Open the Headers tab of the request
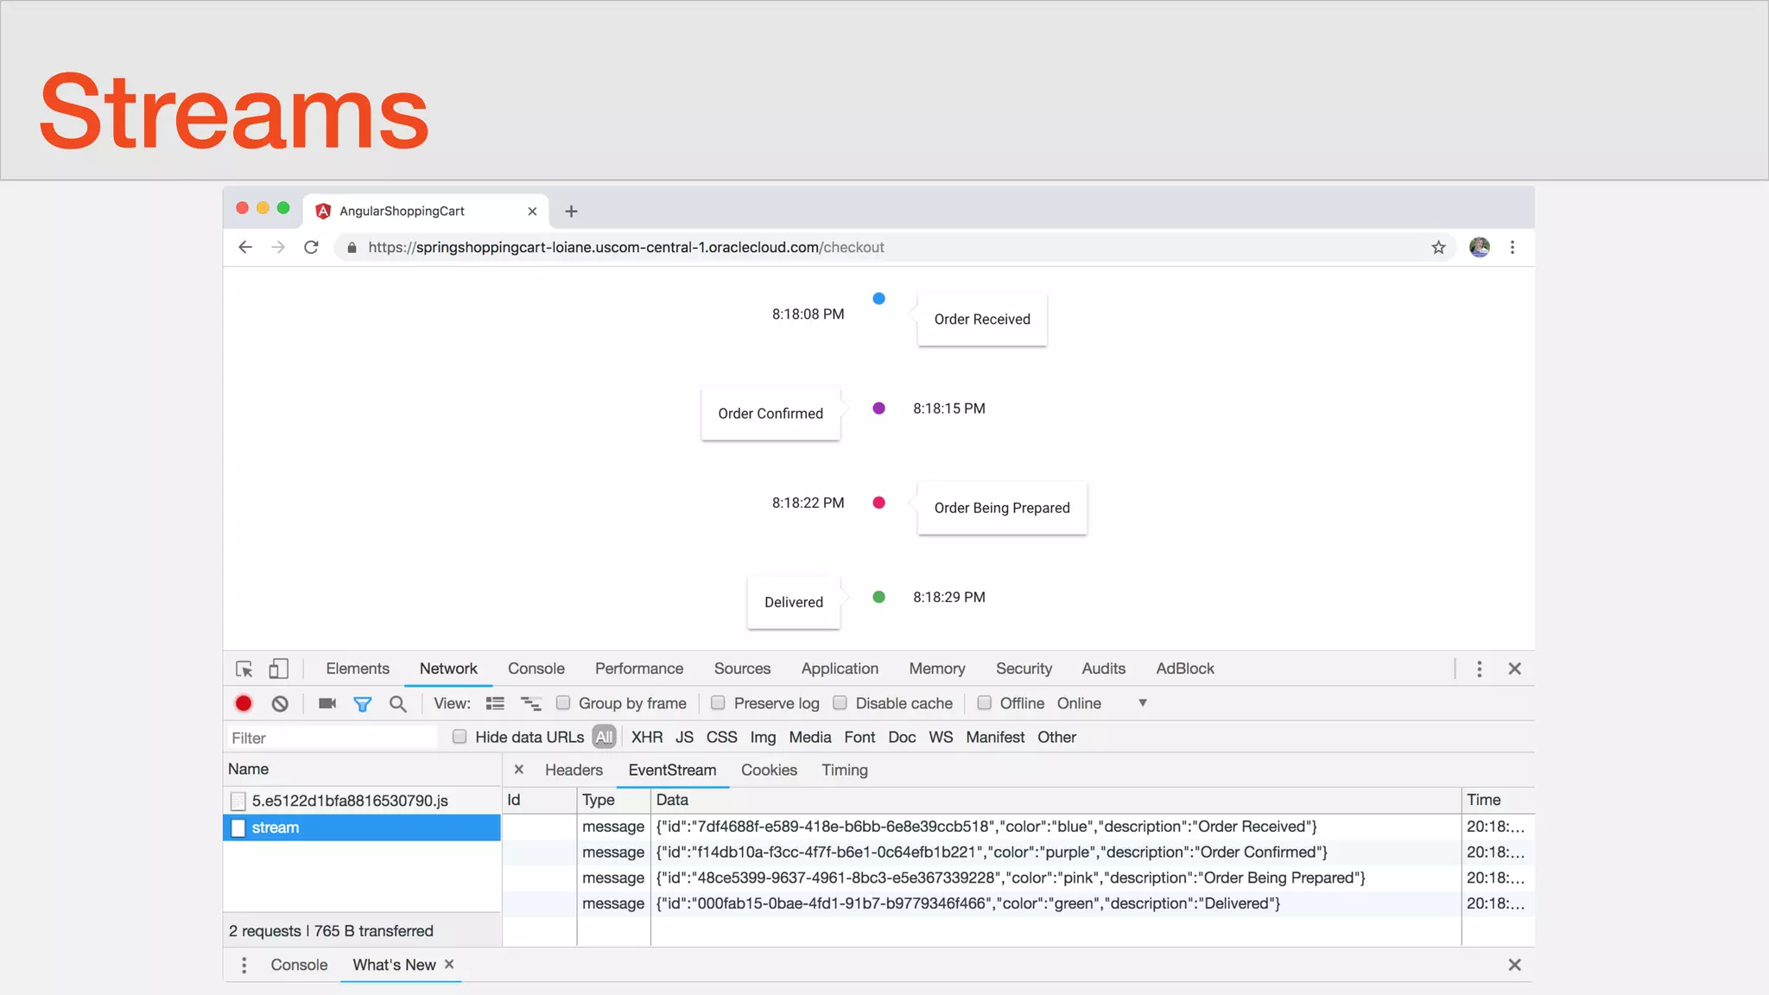The width and height of the screenshot is (1769, 995). pos(574,770)
